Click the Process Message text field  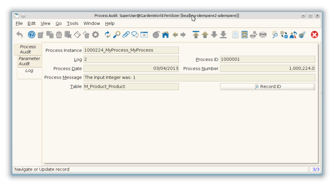199,77
